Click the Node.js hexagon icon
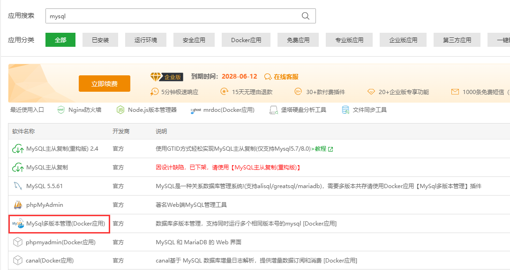 click(120, 110)
